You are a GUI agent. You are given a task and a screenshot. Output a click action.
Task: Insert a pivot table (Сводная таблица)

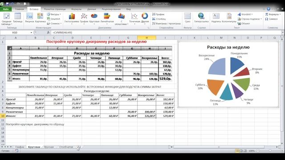point(7,19)
